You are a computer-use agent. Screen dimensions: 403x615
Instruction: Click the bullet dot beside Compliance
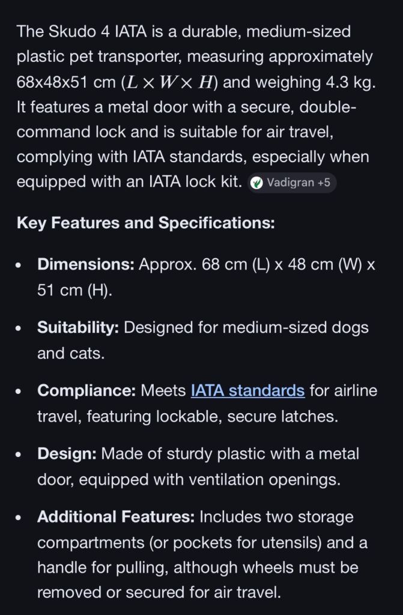click(x=21, y=392)
